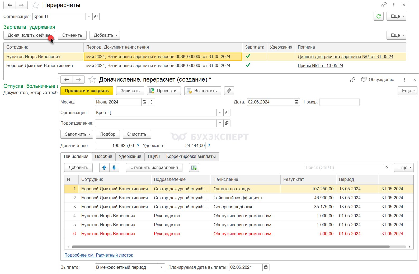Viewport: 419px width, 274px height.
Task: Open calendar picker for Месяц field
Action: pyautogui.click(x=145, y=102)
